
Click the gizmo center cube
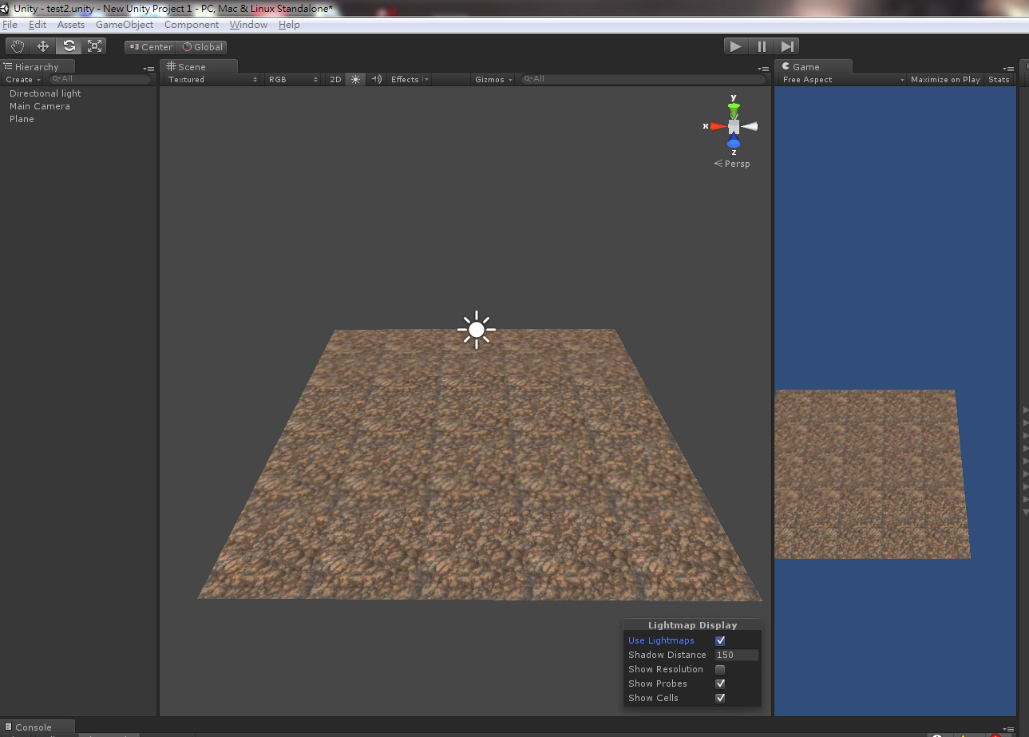click(734, 126)
